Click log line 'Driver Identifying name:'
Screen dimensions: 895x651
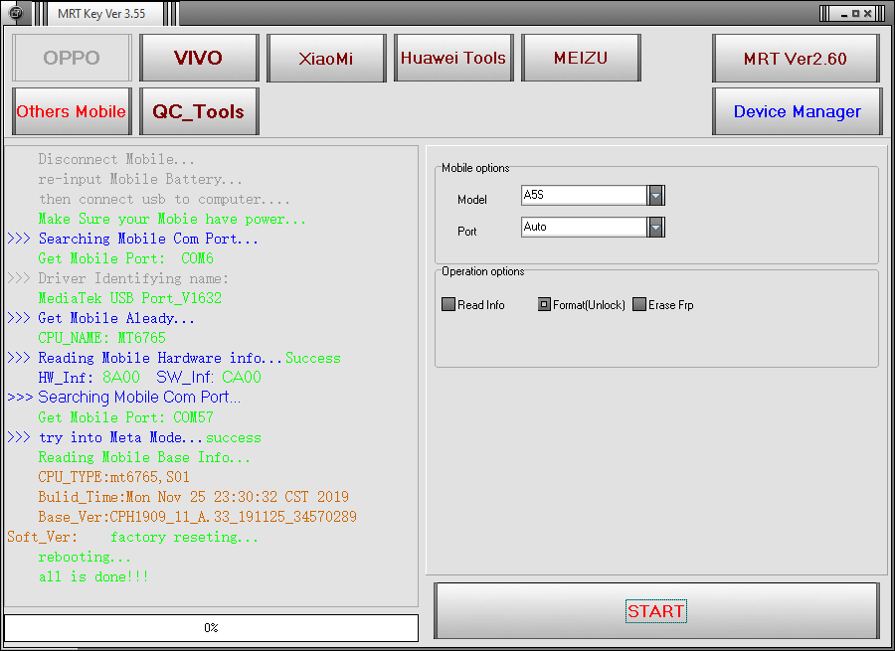click(117, 278)
